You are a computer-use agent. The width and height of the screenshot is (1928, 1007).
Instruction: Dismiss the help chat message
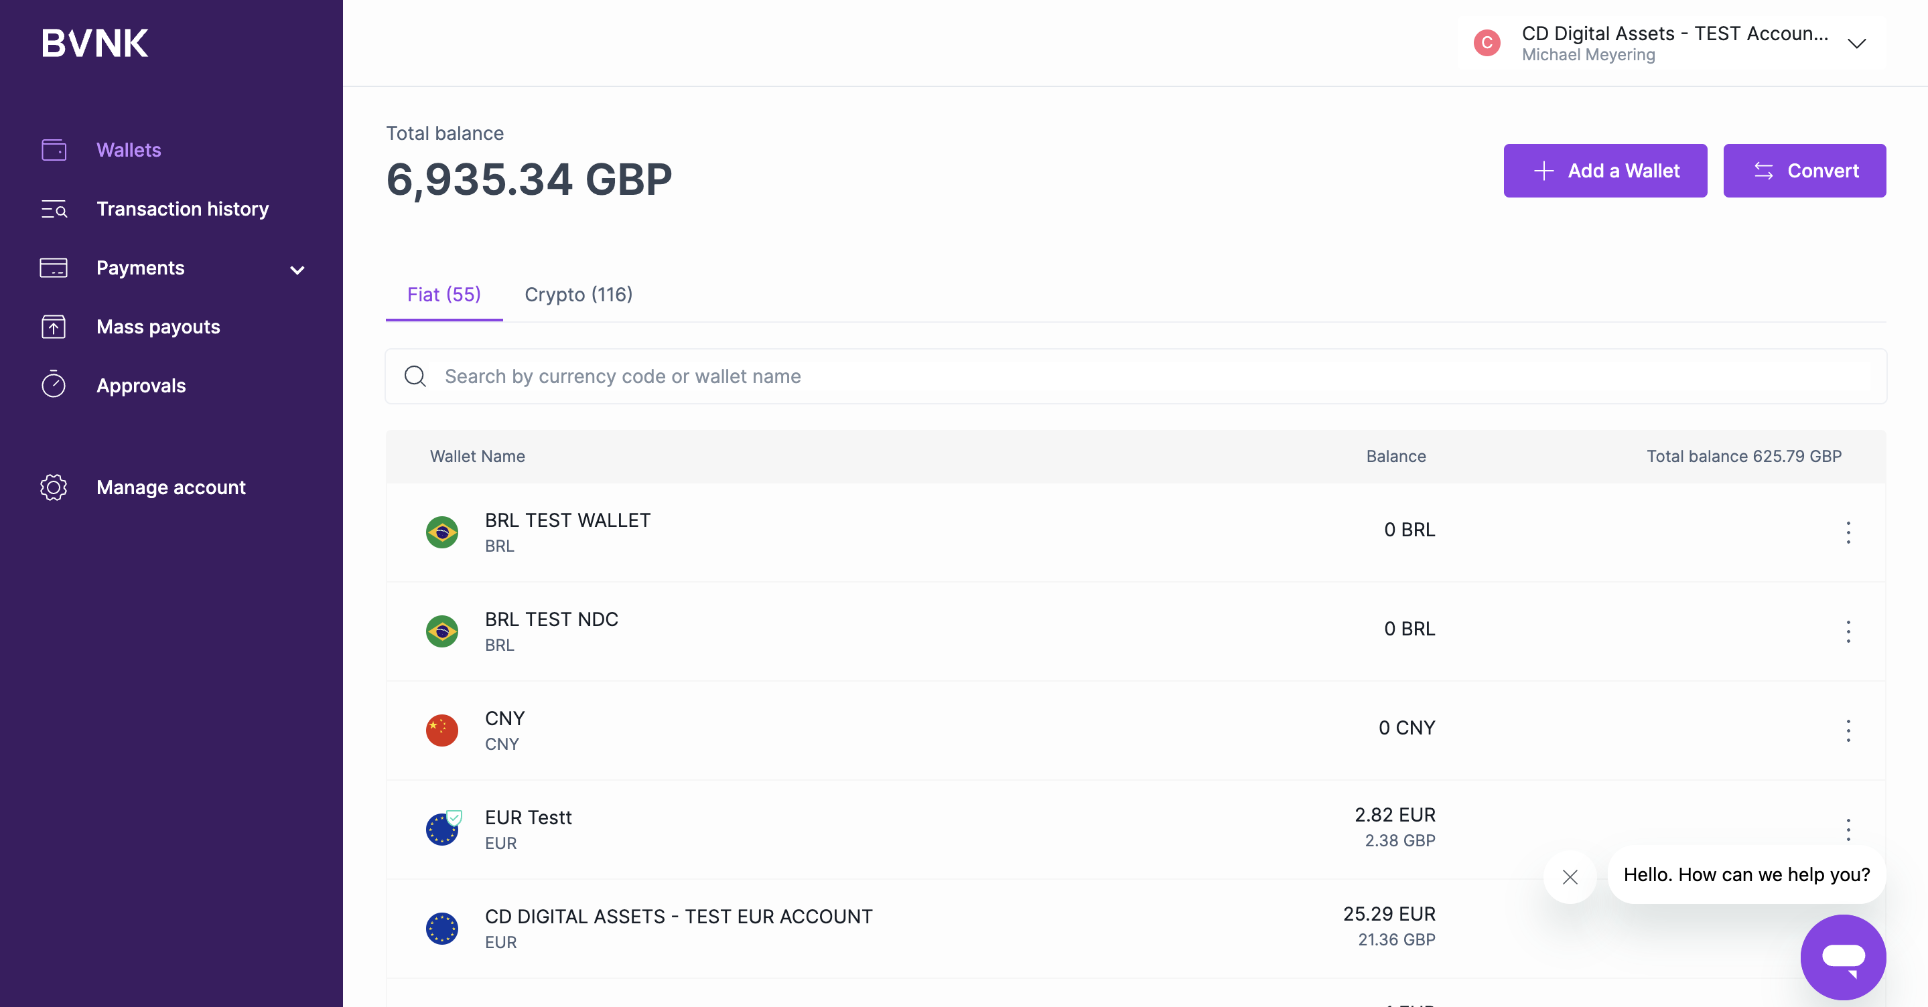click(x=1570, y=877)
